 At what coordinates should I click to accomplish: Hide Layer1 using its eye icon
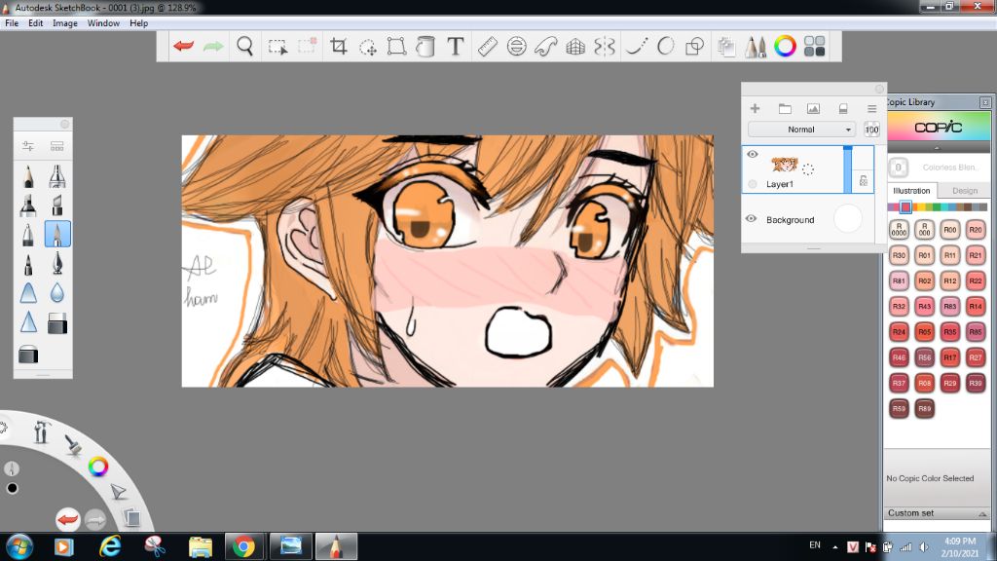tap(753, 155)
